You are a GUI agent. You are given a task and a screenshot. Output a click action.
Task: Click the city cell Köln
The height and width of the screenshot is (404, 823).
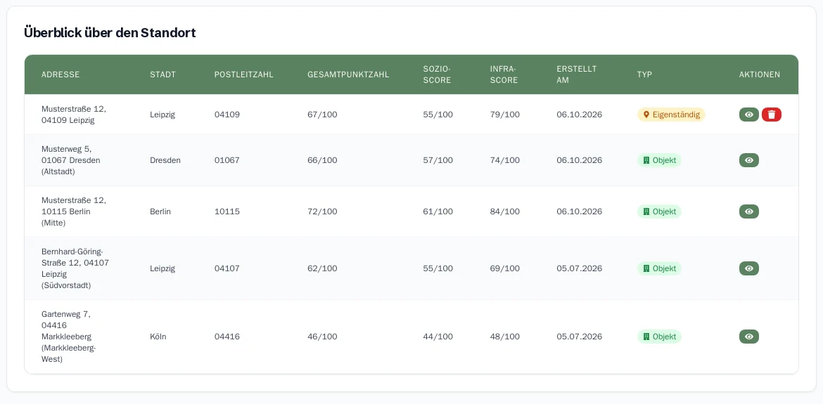pos(158,337)
